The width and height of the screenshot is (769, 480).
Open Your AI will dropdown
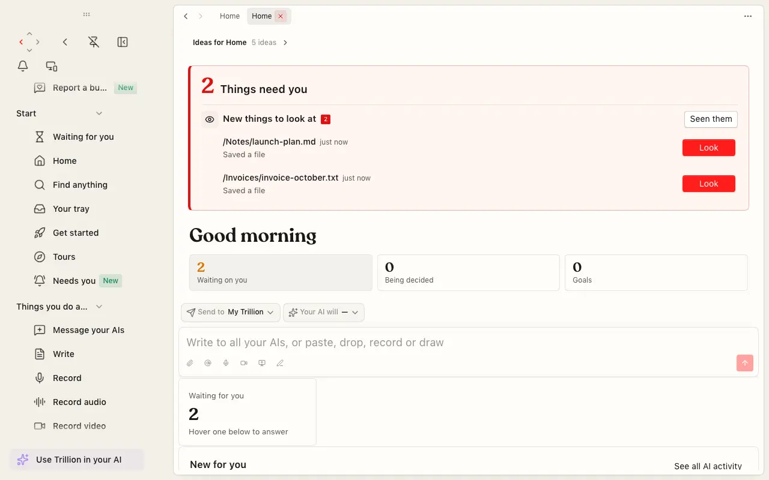324,312
